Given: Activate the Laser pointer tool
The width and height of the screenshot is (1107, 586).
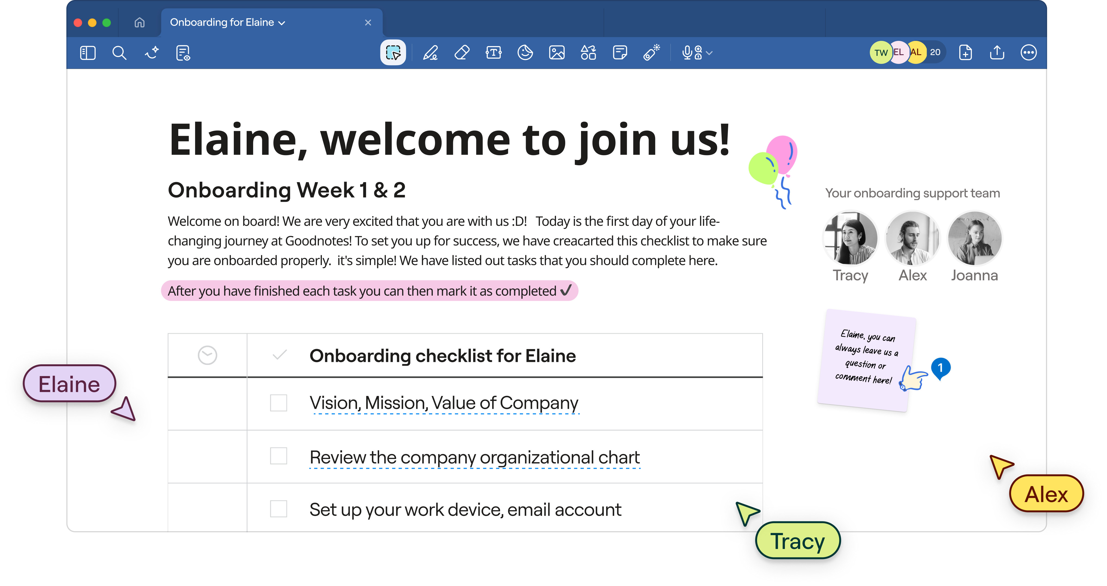Looking at the screenshot, I should tap(651, 53).
